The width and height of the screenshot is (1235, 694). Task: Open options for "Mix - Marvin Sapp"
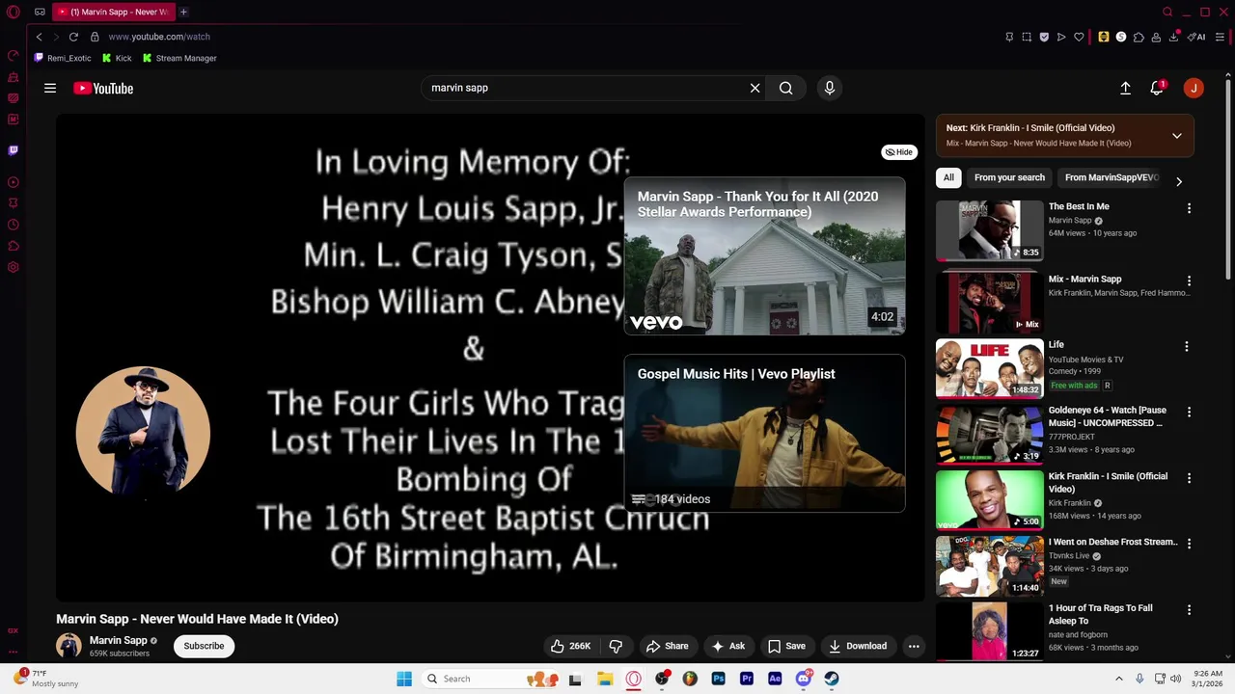(x=1189, y=281)
